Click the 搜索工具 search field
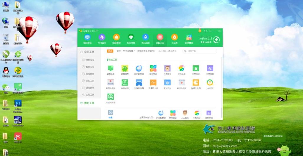Image resolution: width=303 pixels, height=156 pixels. (200, 51)
